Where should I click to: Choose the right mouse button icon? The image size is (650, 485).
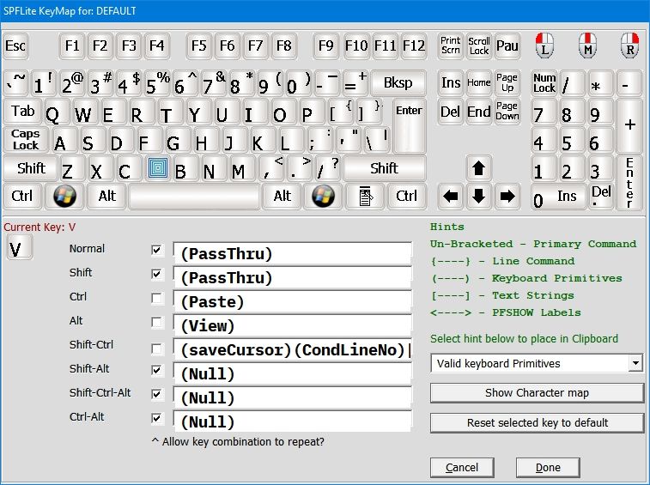pyautogui.click(x=629, y=45)
